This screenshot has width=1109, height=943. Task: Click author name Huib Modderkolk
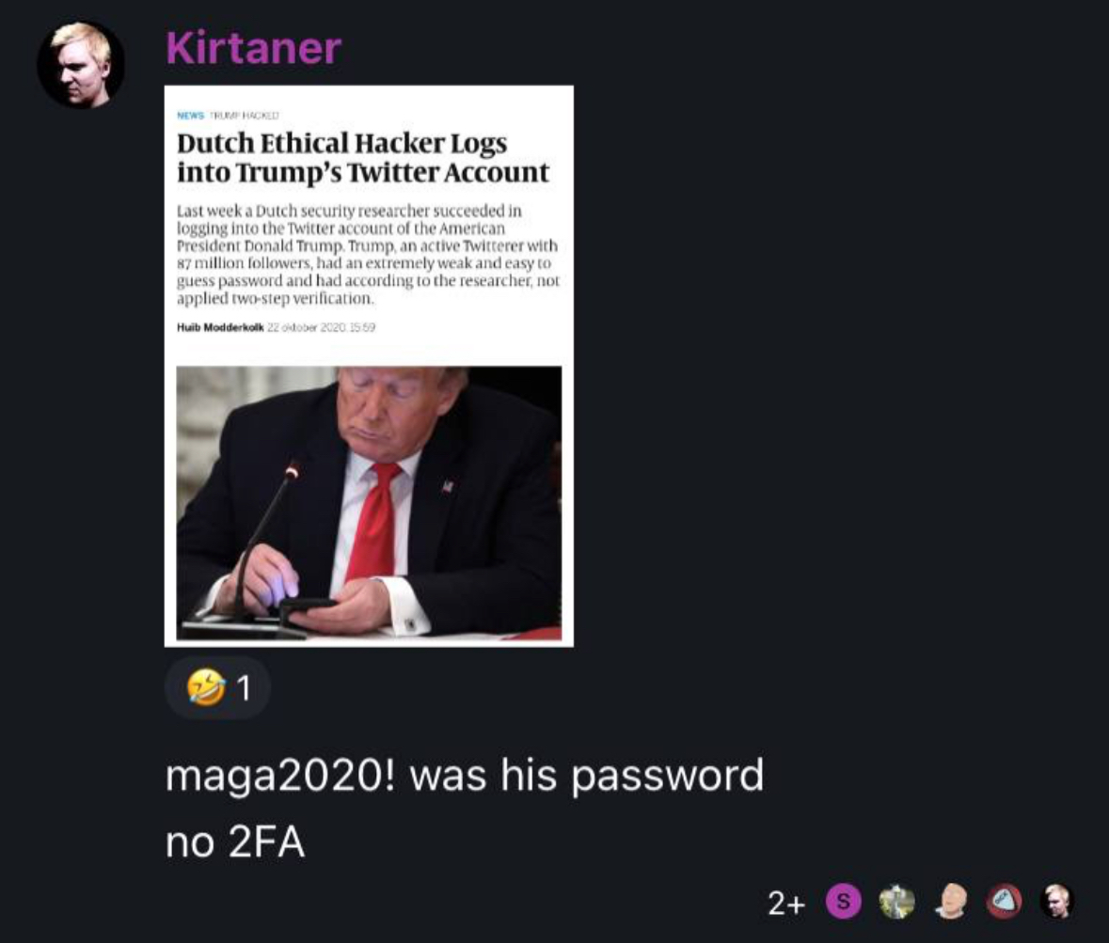tap(220, 327)
